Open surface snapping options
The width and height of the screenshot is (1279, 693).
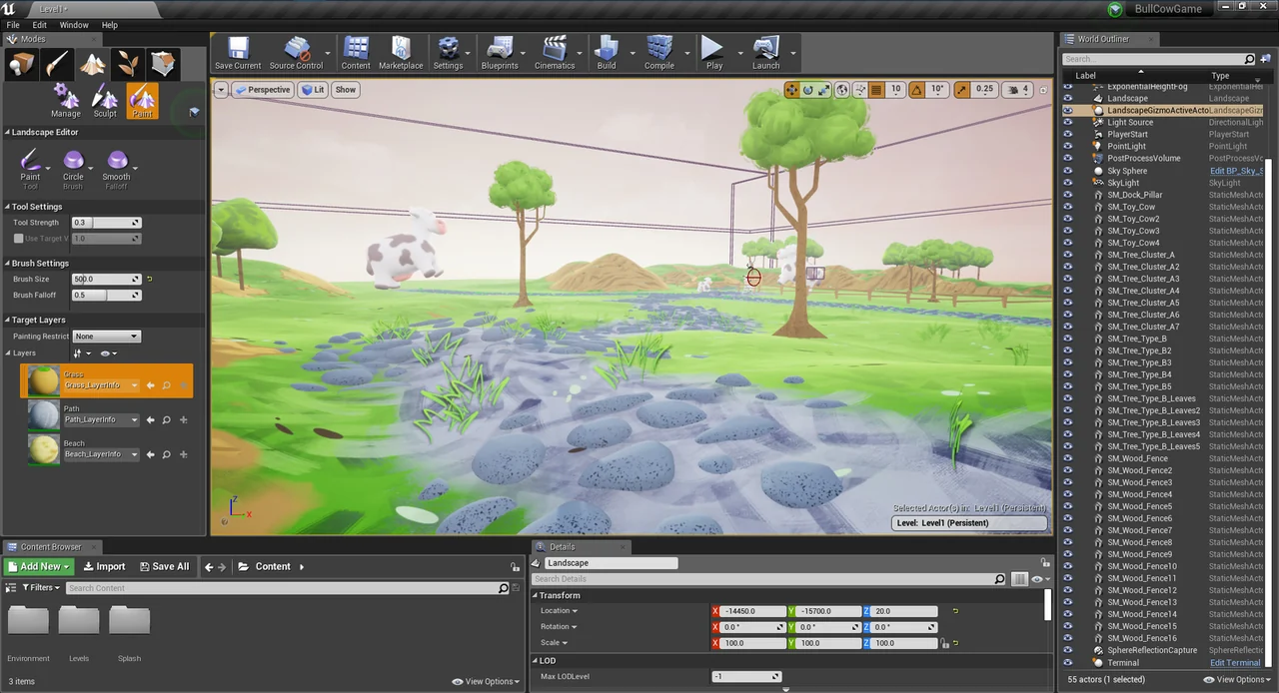click(859, 90)
